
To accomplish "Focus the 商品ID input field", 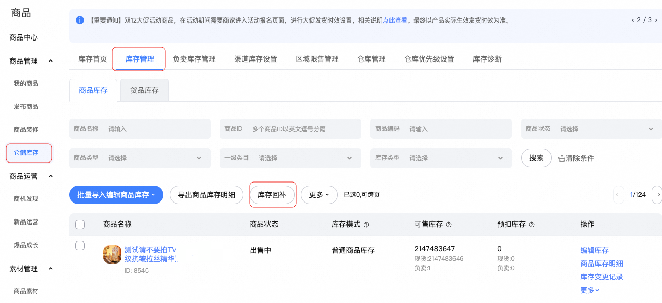I will click(x=291, y=129).
